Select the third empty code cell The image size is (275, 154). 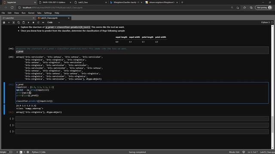click(142, 131)
